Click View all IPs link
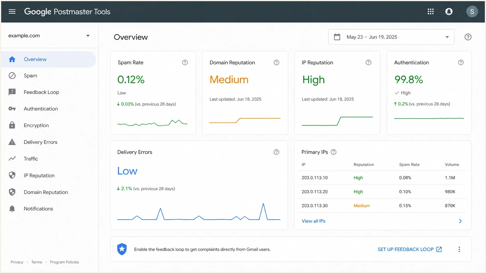The image size is (486, 273). coord(313,221)
